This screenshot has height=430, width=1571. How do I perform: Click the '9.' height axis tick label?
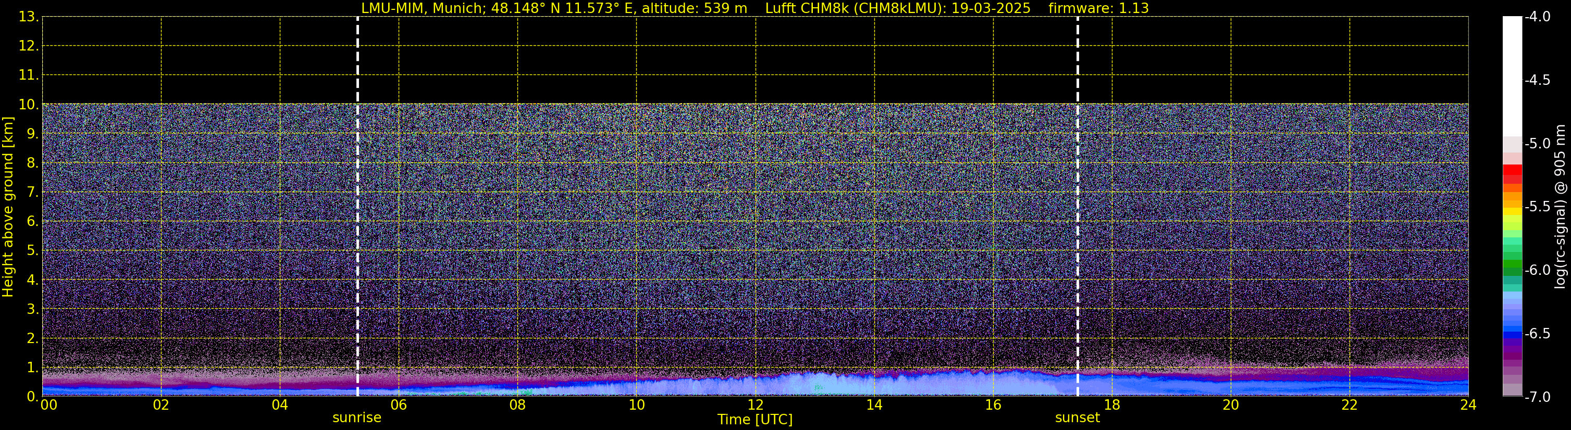[x=32, y=134]
